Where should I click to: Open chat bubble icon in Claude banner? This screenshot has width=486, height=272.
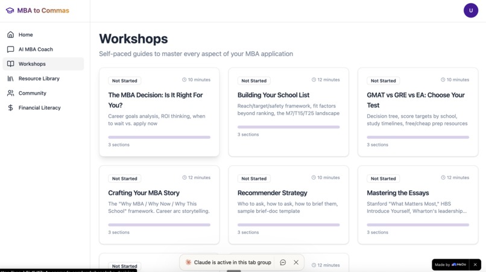pyautogui.click(x=283, y=262)
